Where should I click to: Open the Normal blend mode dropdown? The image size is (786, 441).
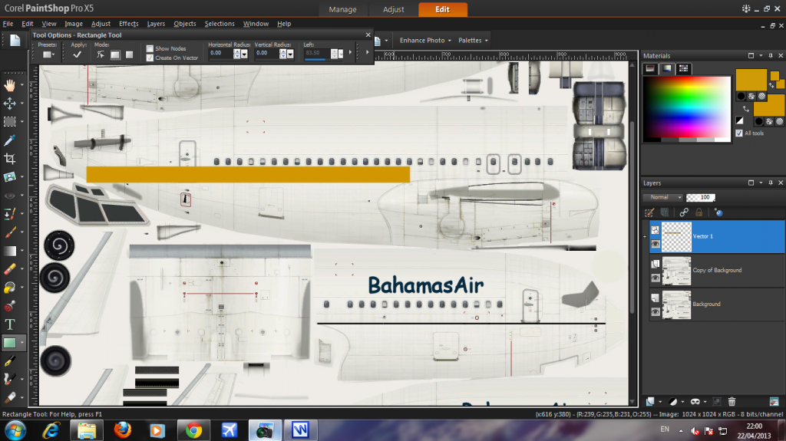click(x=663, y=197)
